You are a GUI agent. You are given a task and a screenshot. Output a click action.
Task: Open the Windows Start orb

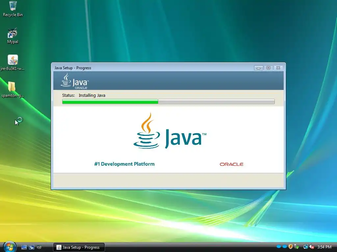click(10, 247)
